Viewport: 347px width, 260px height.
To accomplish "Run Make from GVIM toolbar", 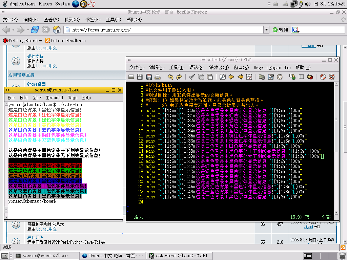I will (292, 77).
